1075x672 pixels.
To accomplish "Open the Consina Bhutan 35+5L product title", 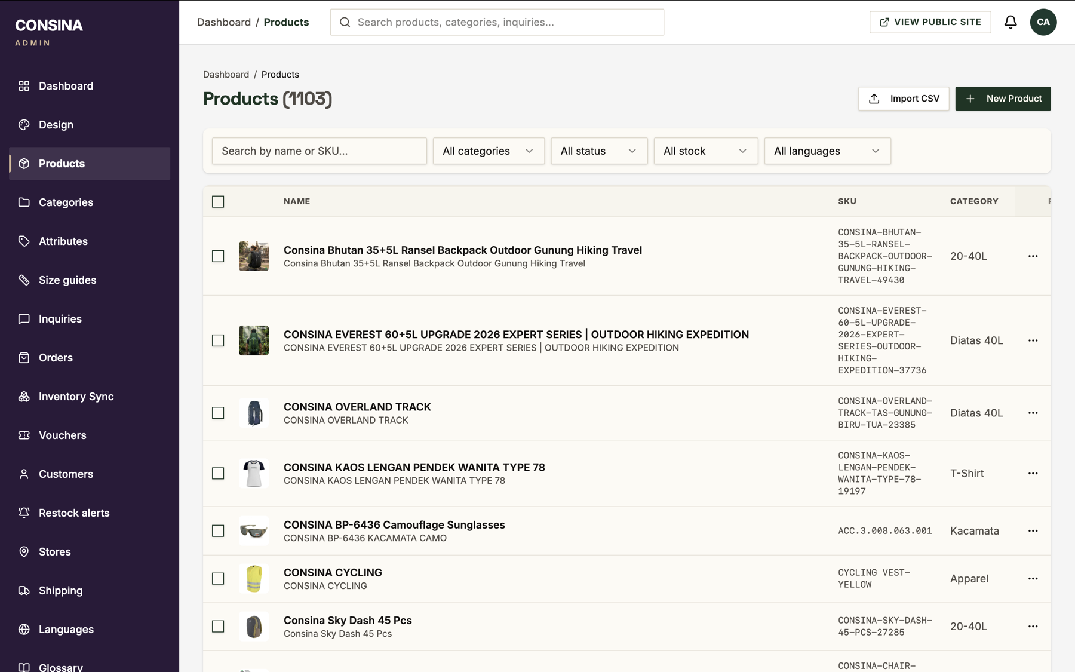I will pyautogui.click(x=463, y=250).
